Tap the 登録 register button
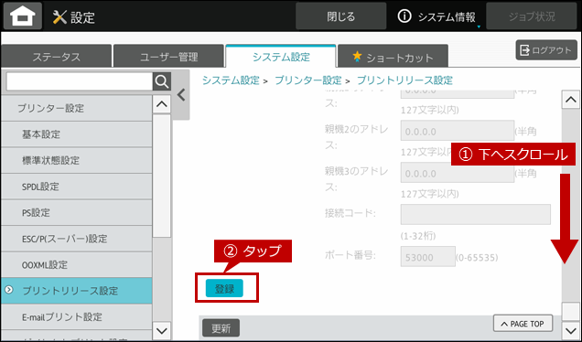Image resolution: width=582 pixels, height=342 pixels. tap(224, 289)
